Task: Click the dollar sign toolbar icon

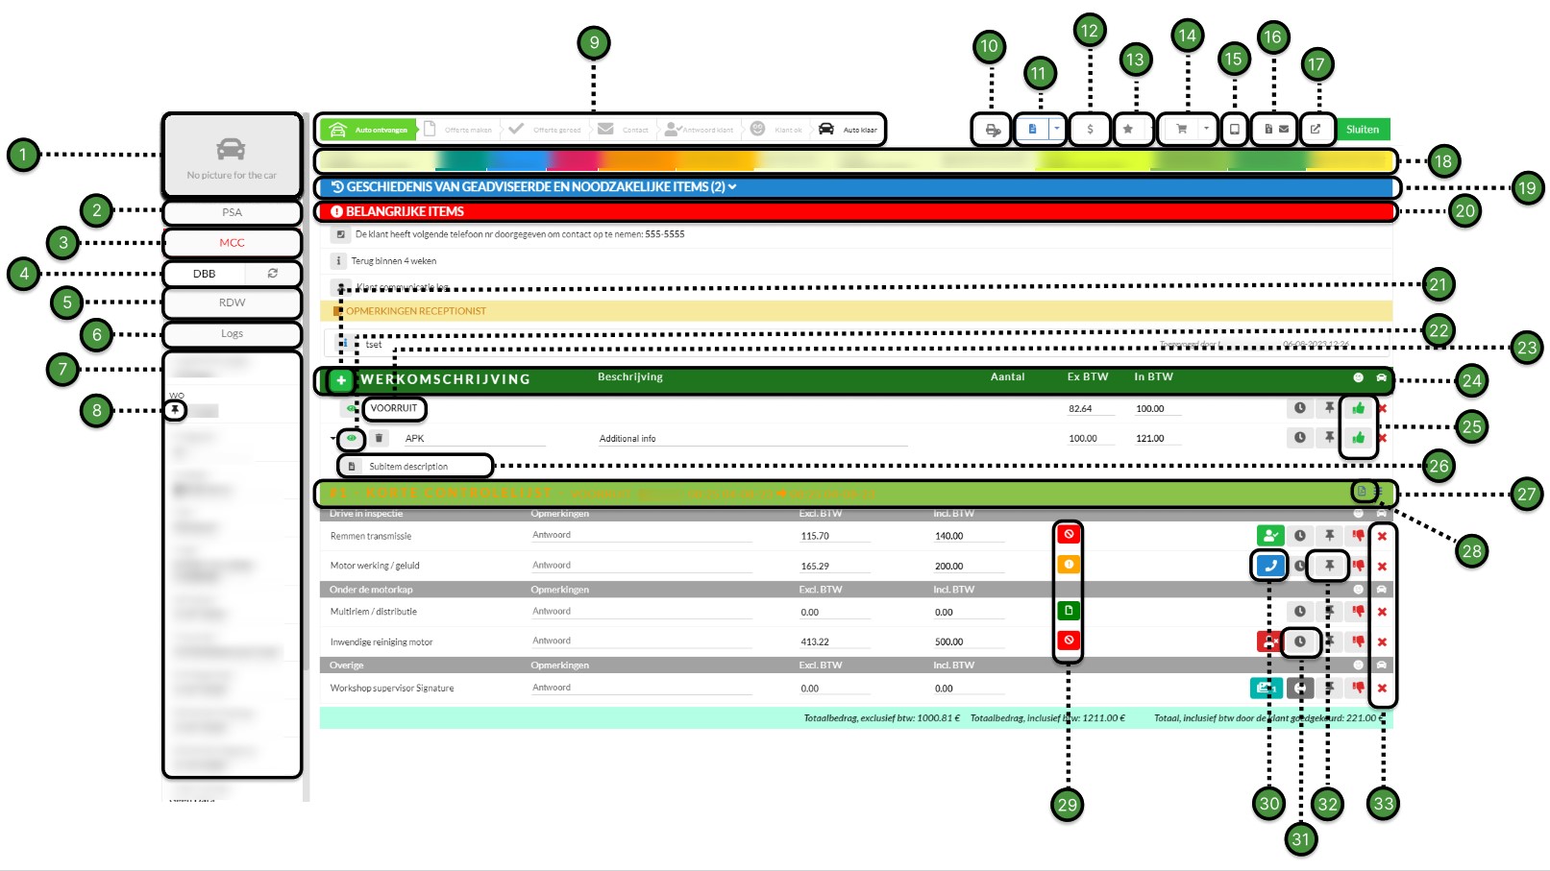Action: 1090,129
